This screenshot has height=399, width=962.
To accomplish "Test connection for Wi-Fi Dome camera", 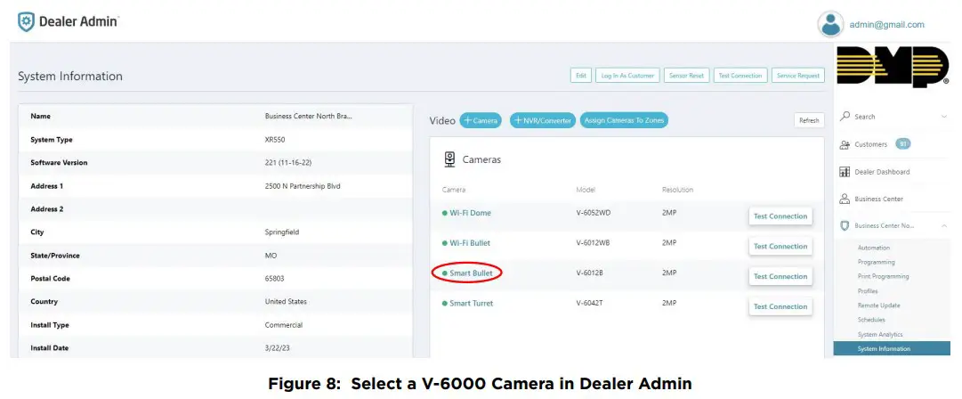I will pyautogui.click(x=780, y=216).
